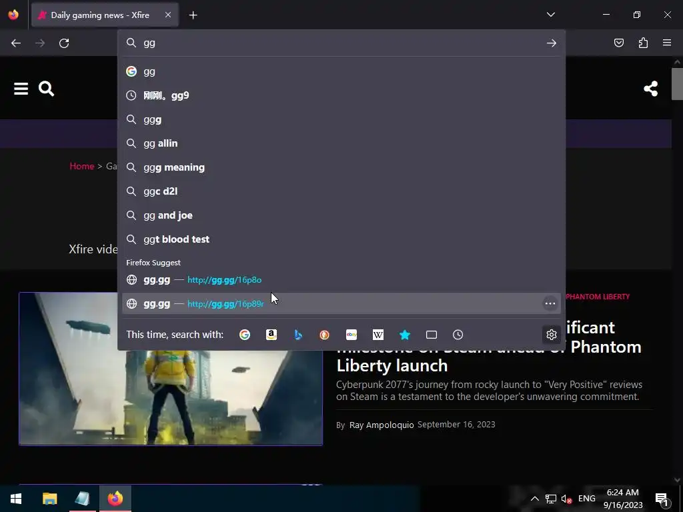Search this time with Wikipedia
The width and height of the screenshot is (683, 512).
(378, 335)
